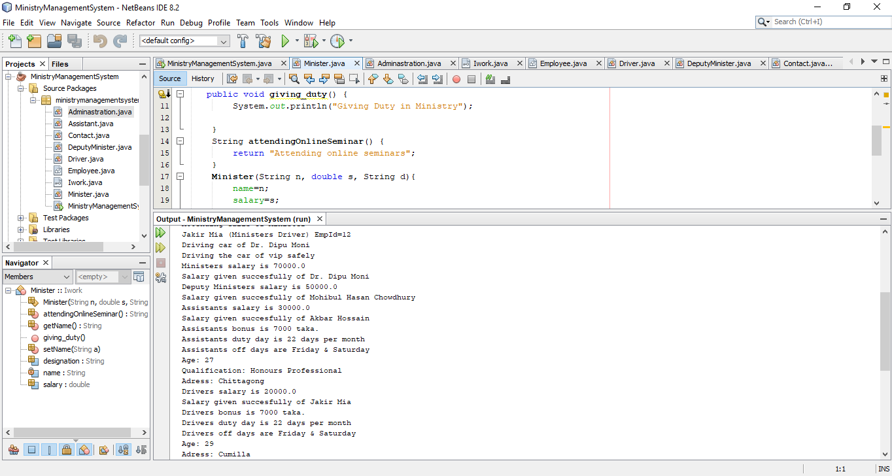The width and height of the screenshot is (892, 476).
Task: Shift the selected line left
Action: coord(422,78)
